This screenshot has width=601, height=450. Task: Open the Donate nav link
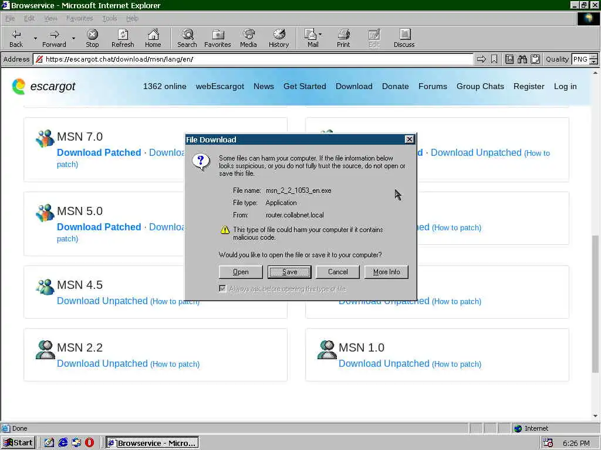click(395, 87)
